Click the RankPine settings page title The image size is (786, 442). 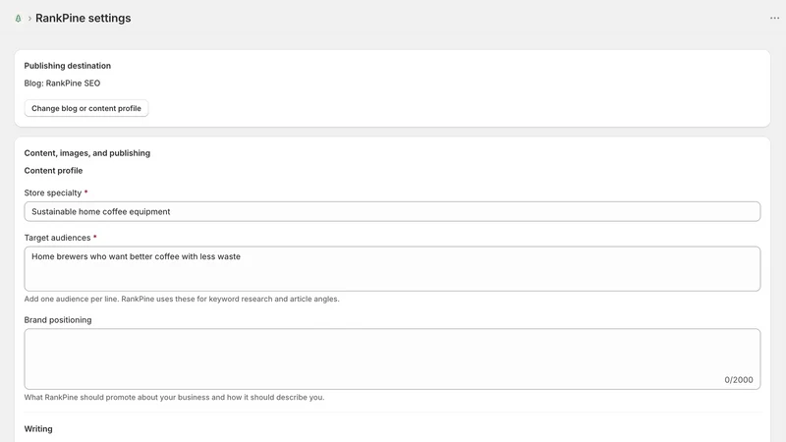[x=84, y=18]
